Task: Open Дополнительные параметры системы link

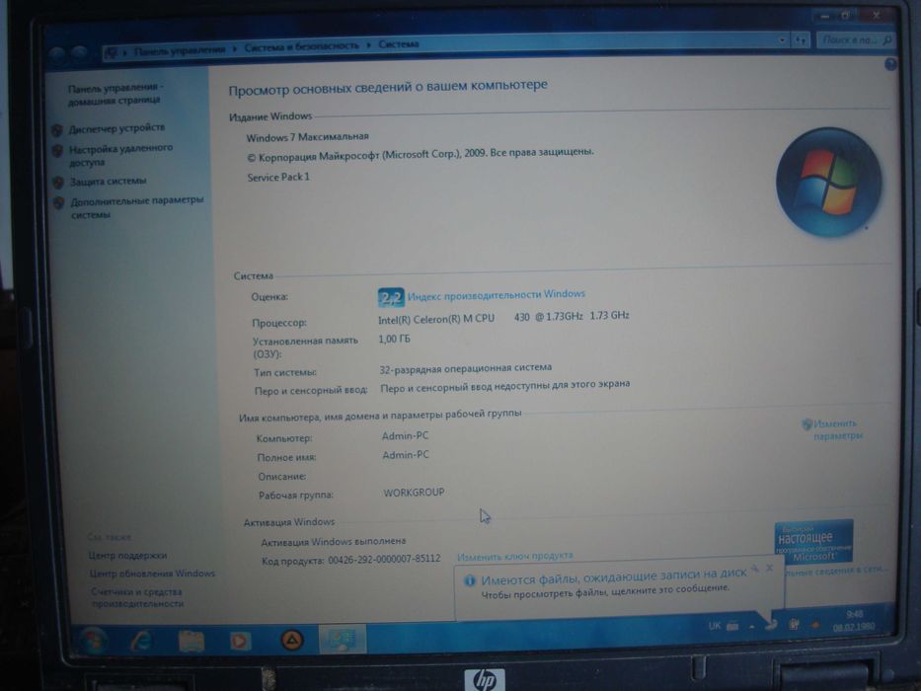Action: (x=137, y=207)
